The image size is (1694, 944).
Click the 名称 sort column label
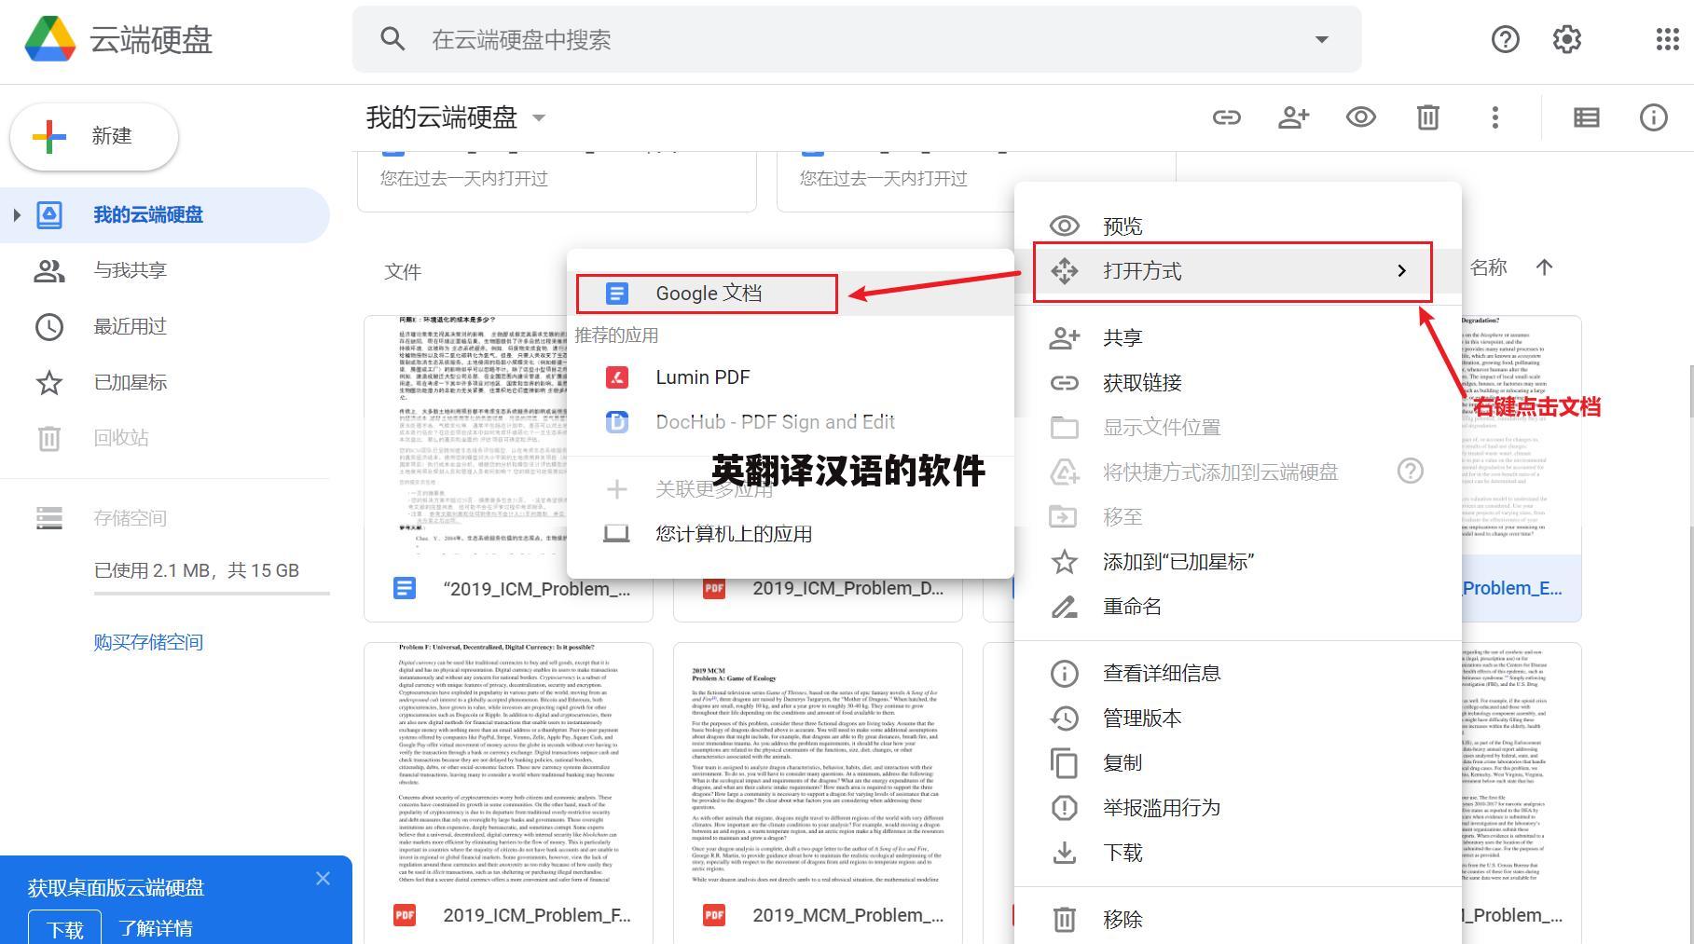pyautogui.click(x=1489, y=268)
